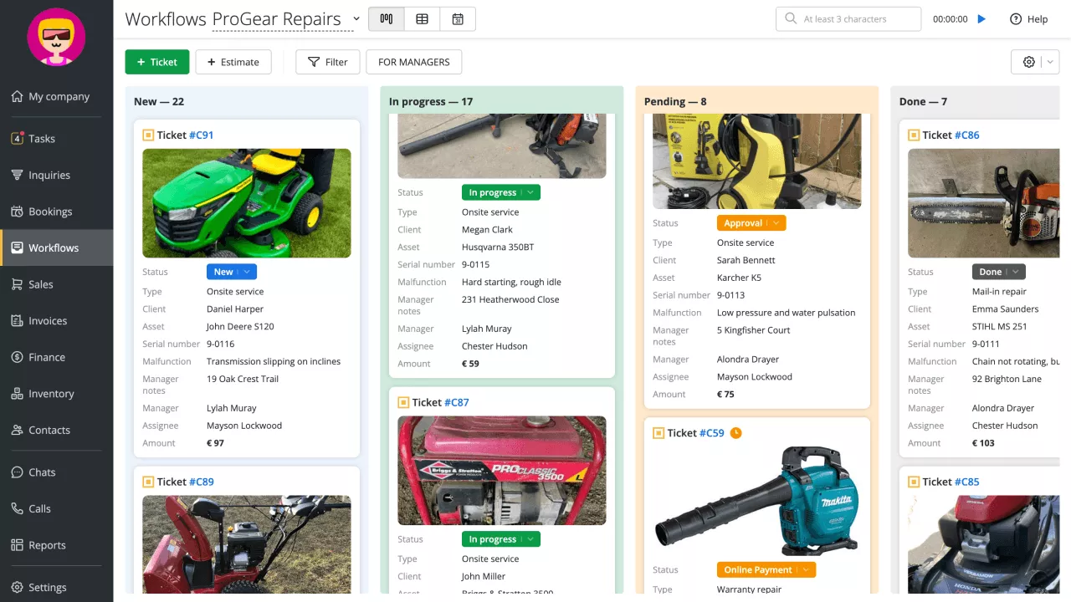Open Invoices section
Viewport: 1071px width, 602px height.
57,321
